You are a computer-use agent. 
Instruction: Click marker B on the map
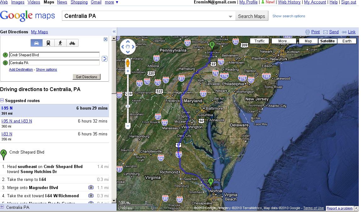pyautogui.click(x=212, y=45)
